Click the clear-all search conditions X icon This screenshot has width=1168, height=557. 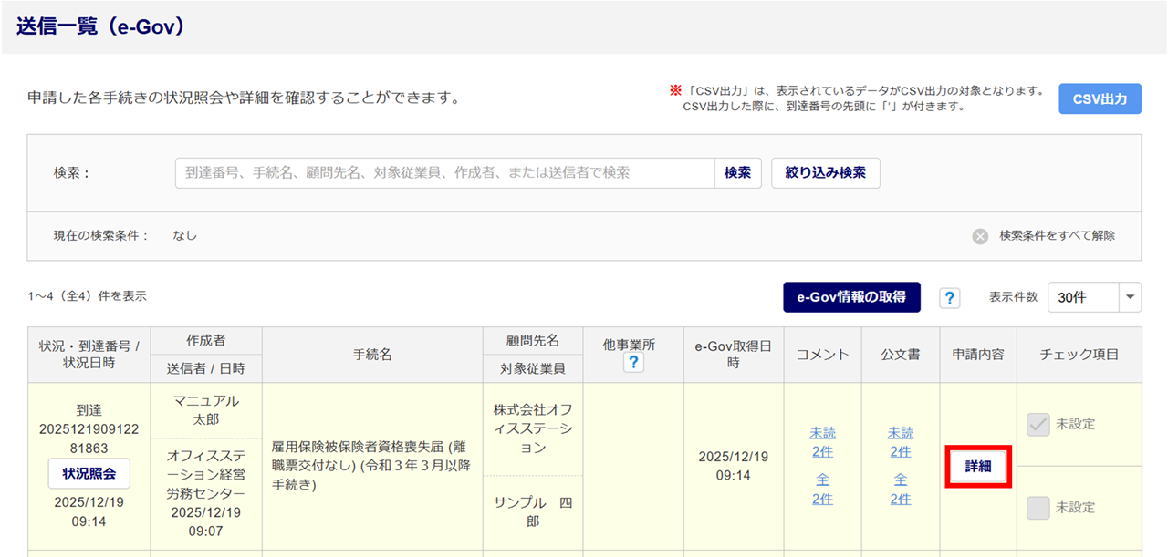click(979, 236)
